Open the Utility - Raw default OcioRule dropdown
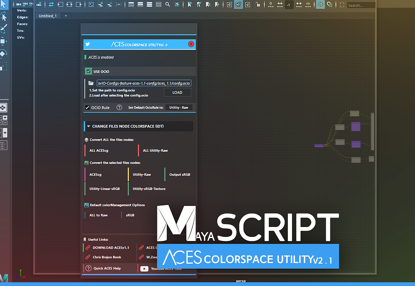The image size is (415, 286). (180, 107)
